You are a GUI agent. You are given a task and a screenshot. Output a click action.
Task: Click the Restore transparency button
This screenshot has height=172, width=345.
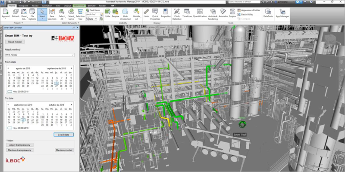pos(20,150)
